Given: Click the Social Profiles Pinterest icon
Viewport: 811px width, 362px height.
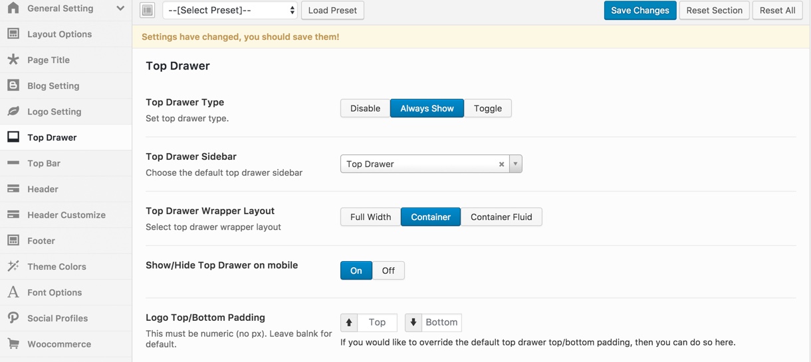Looking at the screenshot, I should pyautogui.click(x=13, y=318).
